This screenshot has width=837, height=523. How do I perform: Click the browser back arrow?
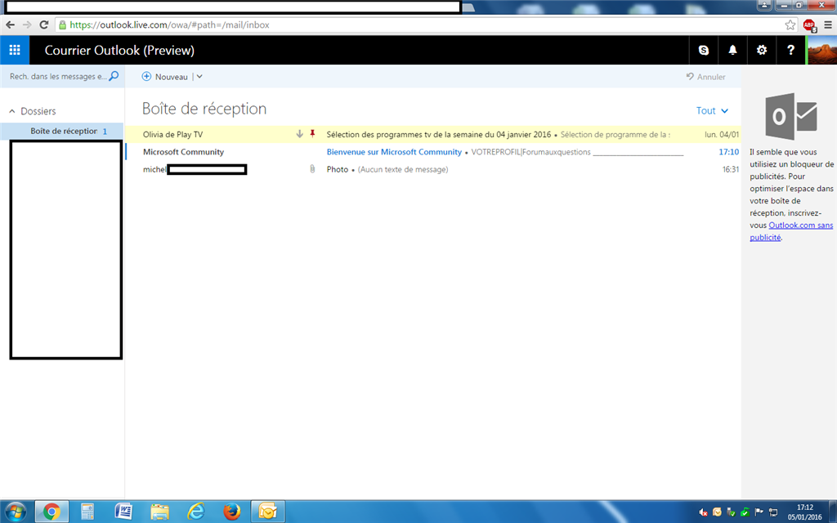point(10,25)
